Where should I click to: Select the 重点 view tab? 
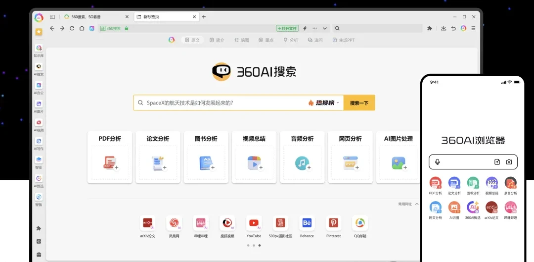[x=266, y=40]
